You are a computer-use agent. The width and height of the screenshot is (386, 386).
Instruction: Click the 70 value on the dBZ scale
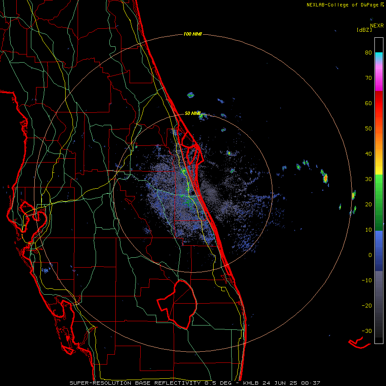368,78
